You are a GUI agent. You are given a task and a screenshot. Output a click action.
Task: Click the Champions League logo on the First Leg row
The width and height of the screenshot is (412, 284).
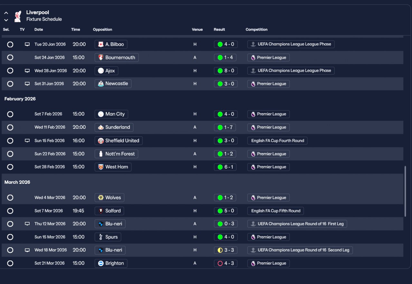point(253,224)
